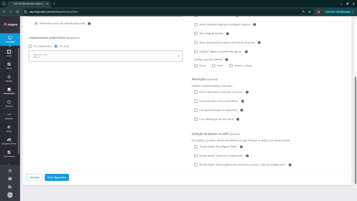Click the browser address bar URL
The width and height of the screenshot is (357, 201).
pos(53,12)
